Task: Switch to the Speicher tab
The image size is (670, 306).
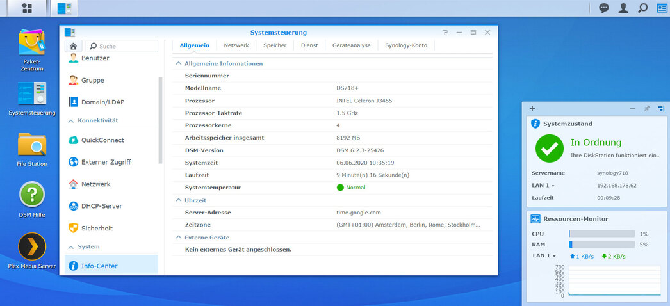Action: click(x=275, y=45)
